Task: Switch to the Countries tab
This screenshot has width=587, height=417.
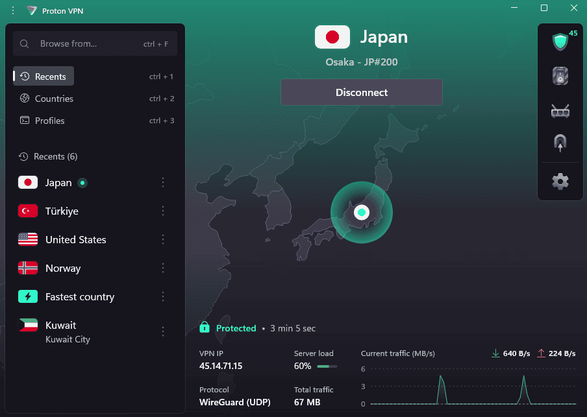Action: click(54, 99)
